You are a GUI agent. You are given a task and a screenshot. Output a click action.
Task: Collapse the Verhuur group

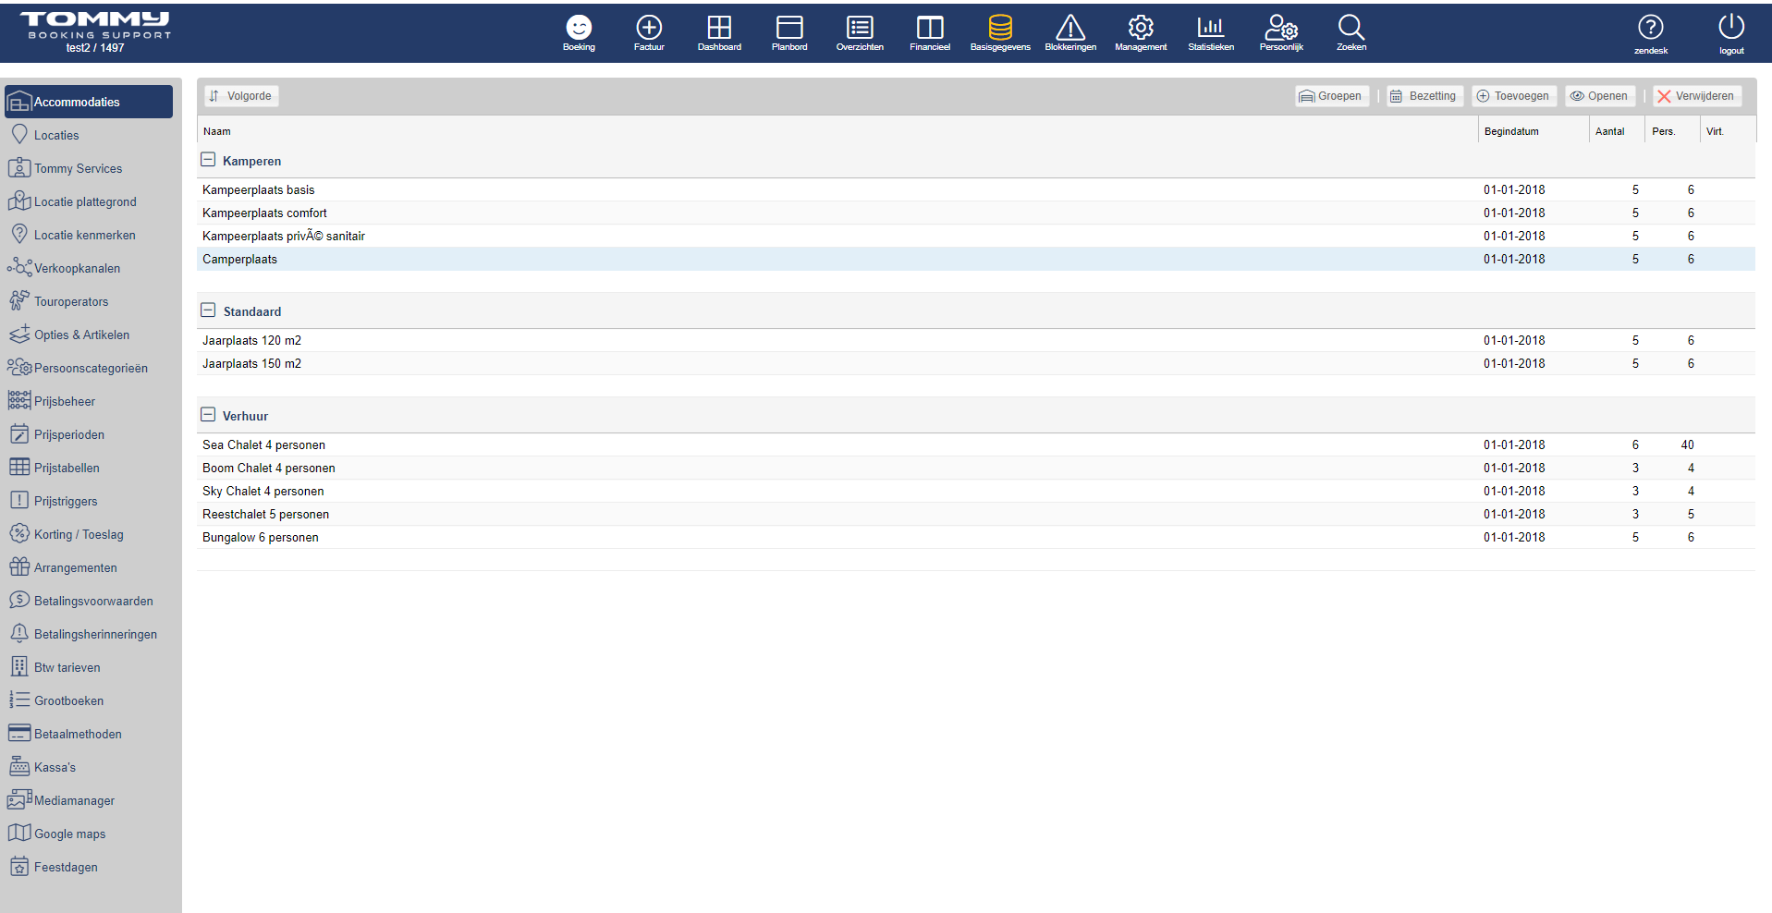pos(208,415)
